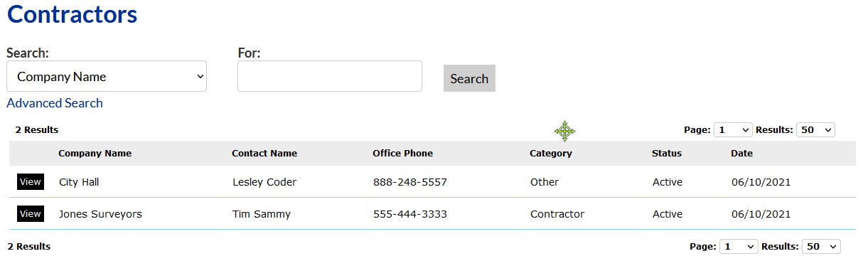863x261 pixels.
Task: Sort by Date column header
Action: pyautogui.click(x=741, y=153)
